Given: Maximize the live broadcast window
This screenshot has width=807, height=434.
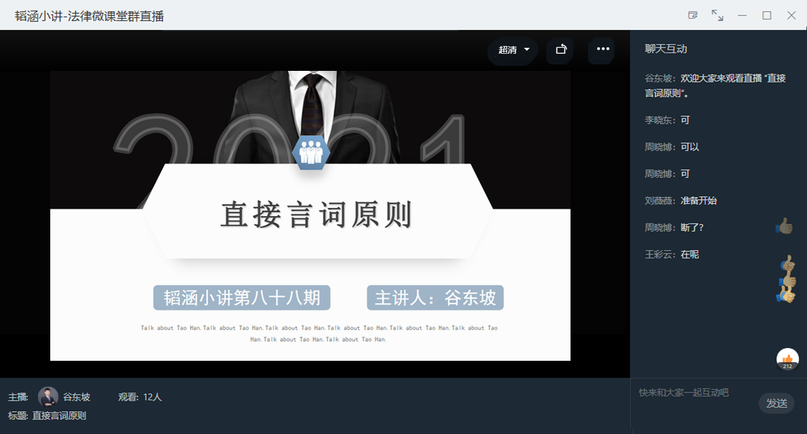Looking at the screenshot, I should [x=767, y=15].
